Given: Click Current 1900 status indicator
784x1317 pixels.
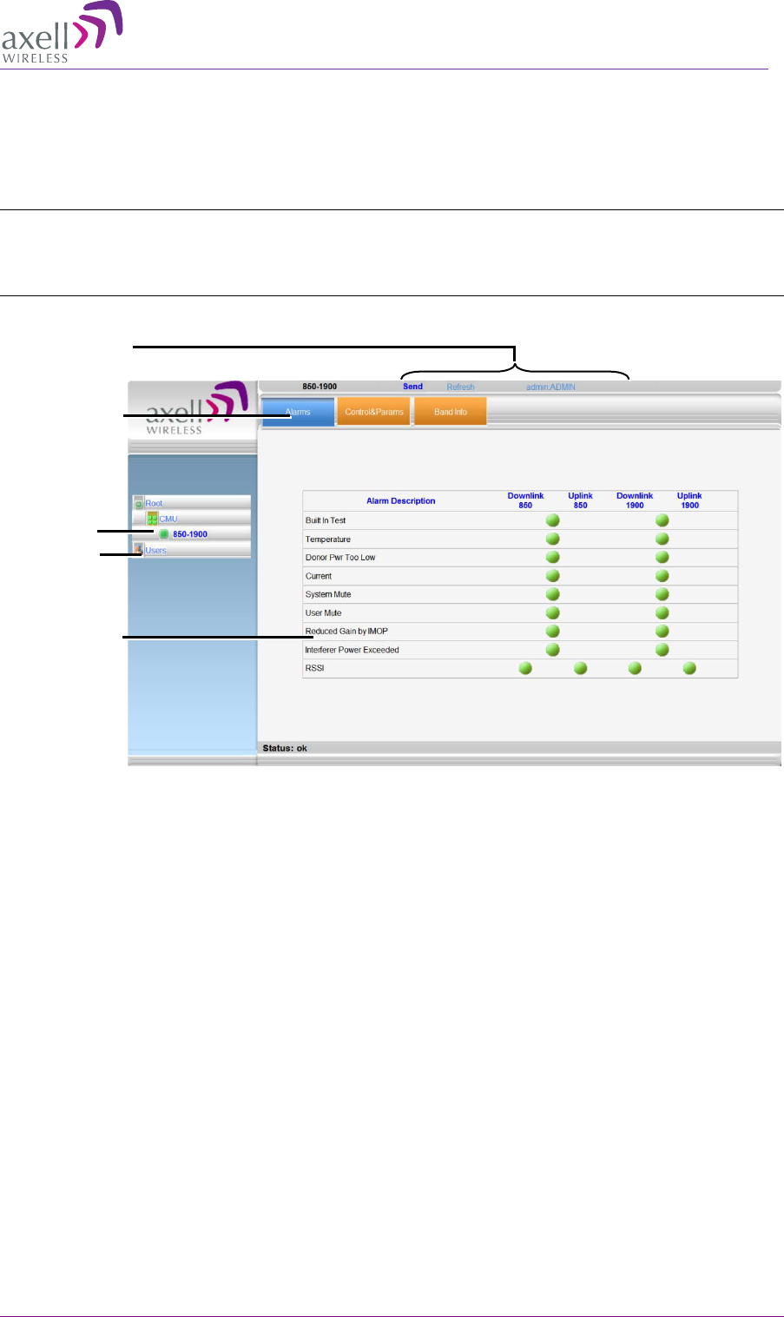Looking at the screenshot, I should [662, 576].
